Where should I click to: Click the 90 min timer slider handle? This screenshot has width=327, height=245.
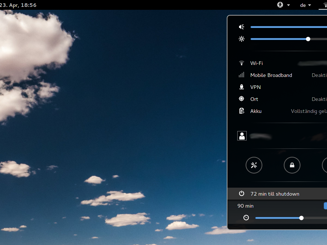[x=302, y=218]
